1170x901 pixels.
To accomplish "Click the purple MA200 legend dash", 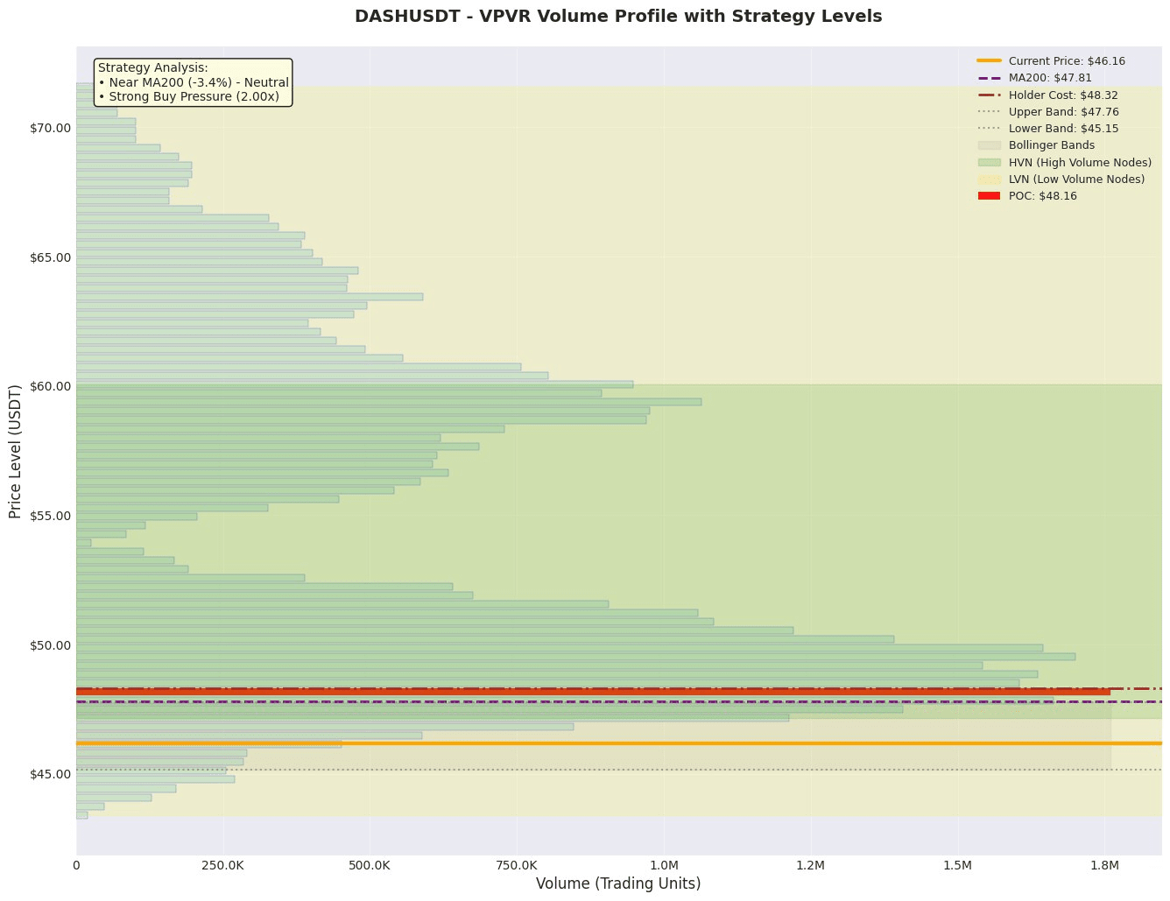I will [989, 78].
